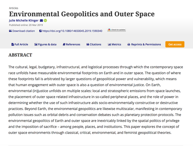The width and height of the screenshot is (193, 146).
Task: Click the external link icon before DOI
Action: tap(40, 31)
